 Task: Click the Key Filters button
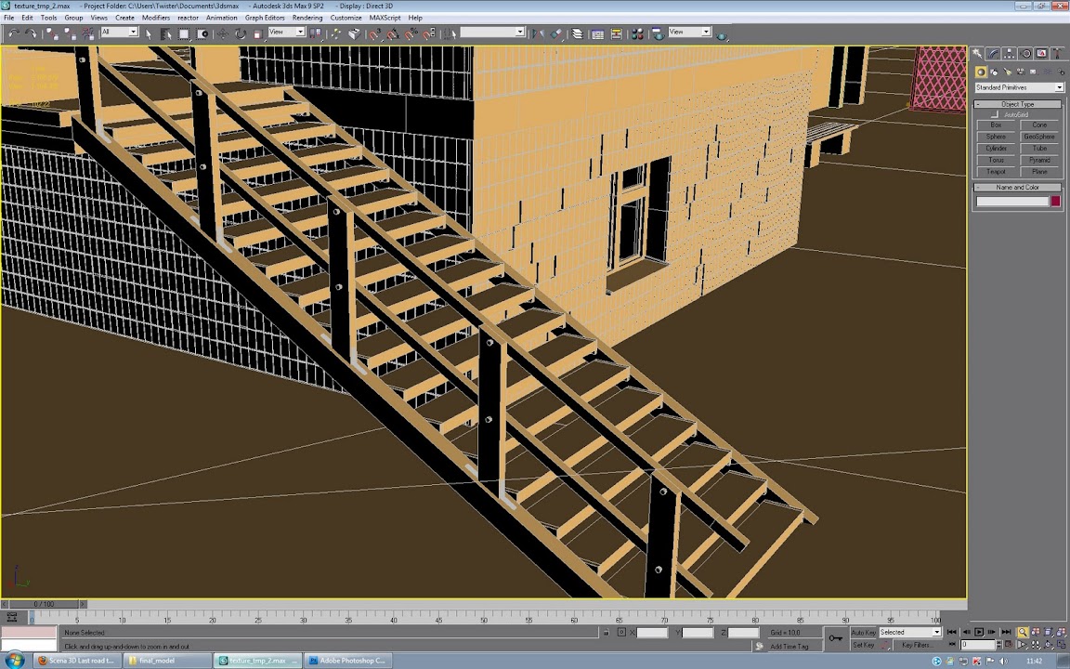(x=916, y=645)
